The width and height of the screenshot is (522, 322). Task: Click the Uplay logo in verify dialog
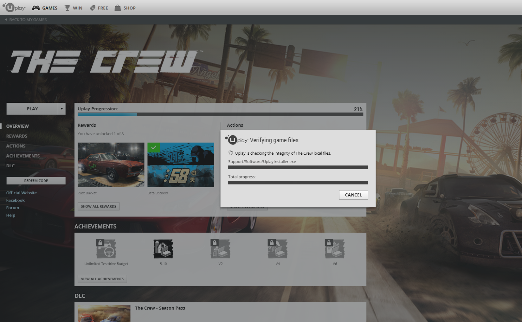236,140
